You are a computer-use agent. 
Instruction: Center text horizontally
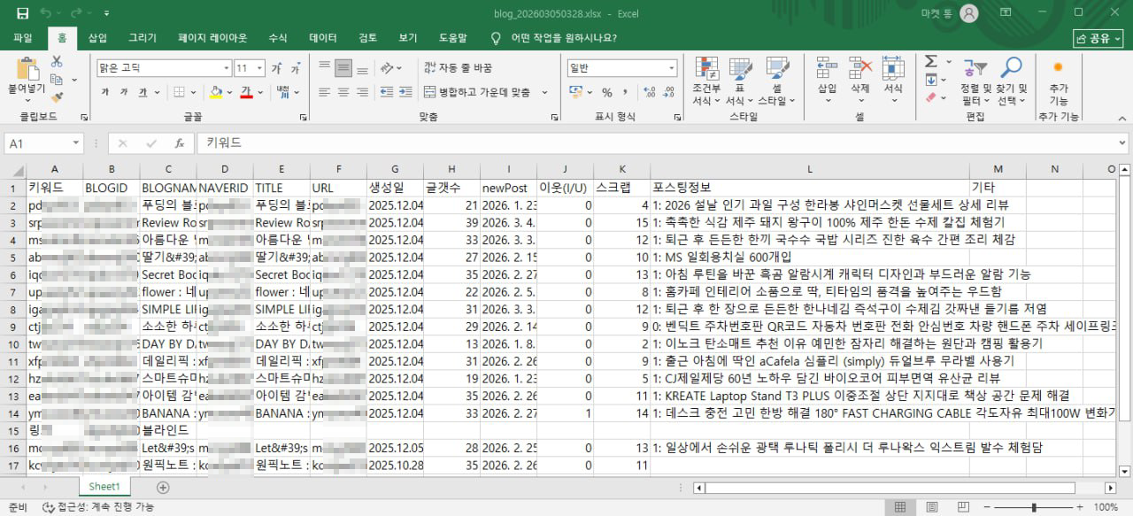pyautogui.click(x=343, y=92)
